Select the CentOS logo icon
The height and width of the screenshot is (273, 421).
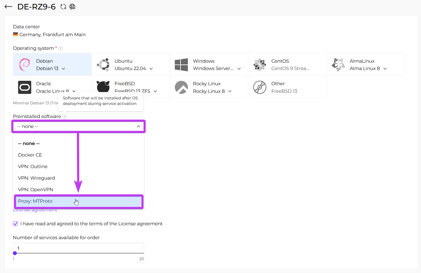coord(260,65)
